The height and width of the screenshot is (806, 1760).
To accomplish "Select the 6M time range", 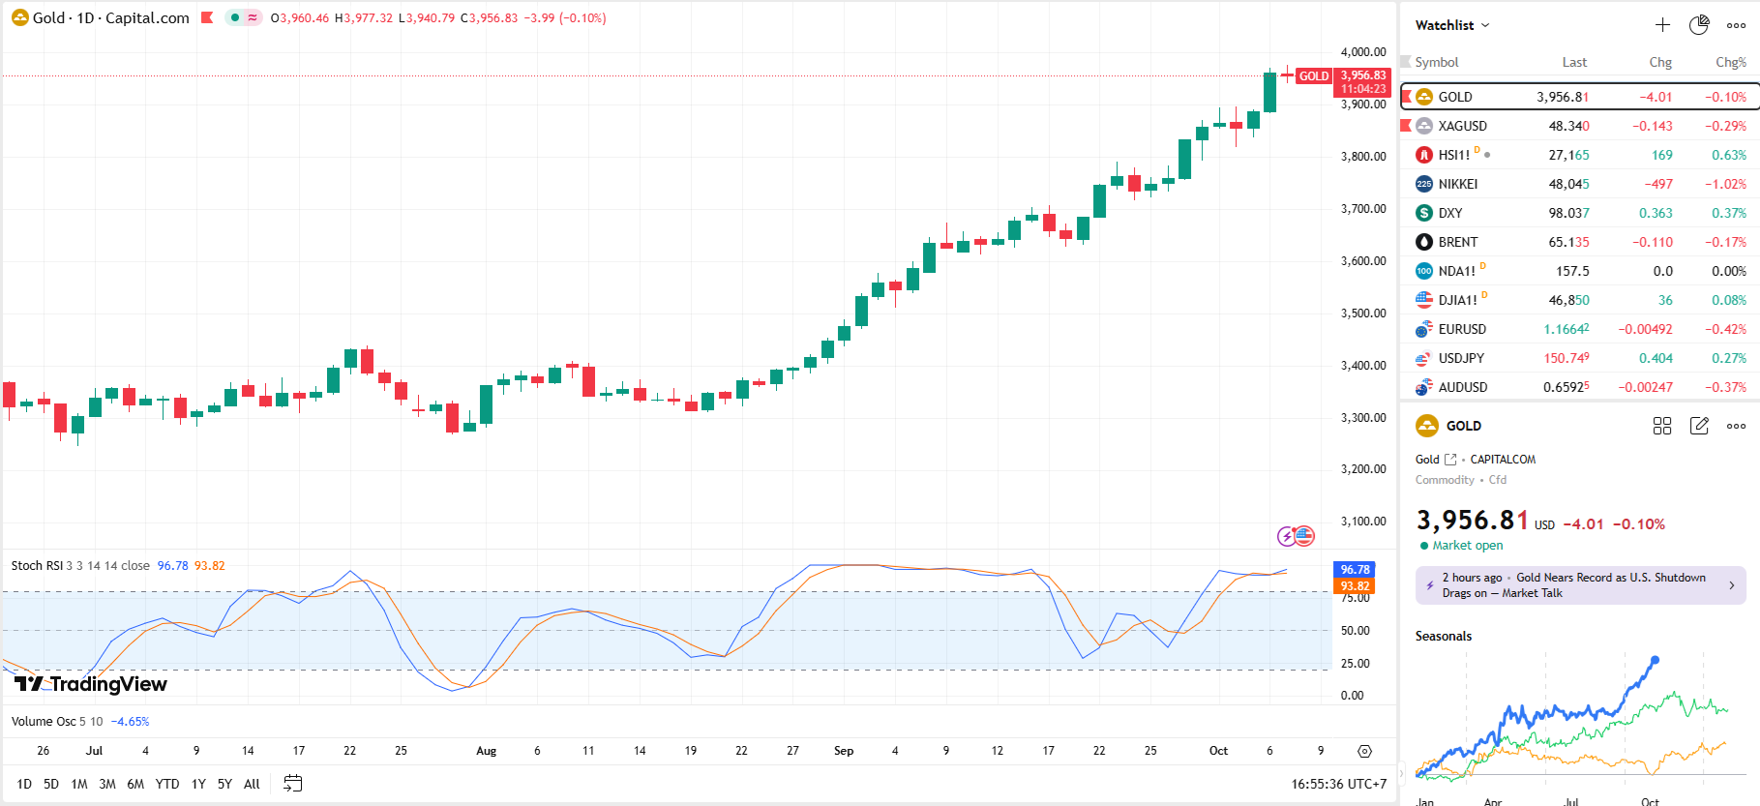I will tap(135, 784).
